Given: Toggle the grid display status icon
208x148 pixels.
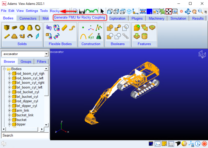Looking at the screenshot, I should coord(171,143).
